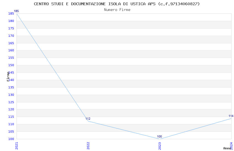
Task: Click the y-axis tick label 155
Action: click(x=11, y=58)
